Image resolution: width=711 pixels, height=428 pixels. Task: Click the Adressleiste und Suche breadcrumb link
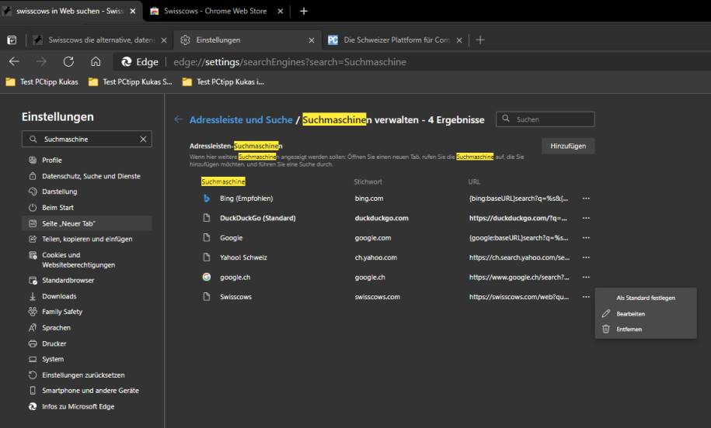pyautogui.click(x=241, y=120)
